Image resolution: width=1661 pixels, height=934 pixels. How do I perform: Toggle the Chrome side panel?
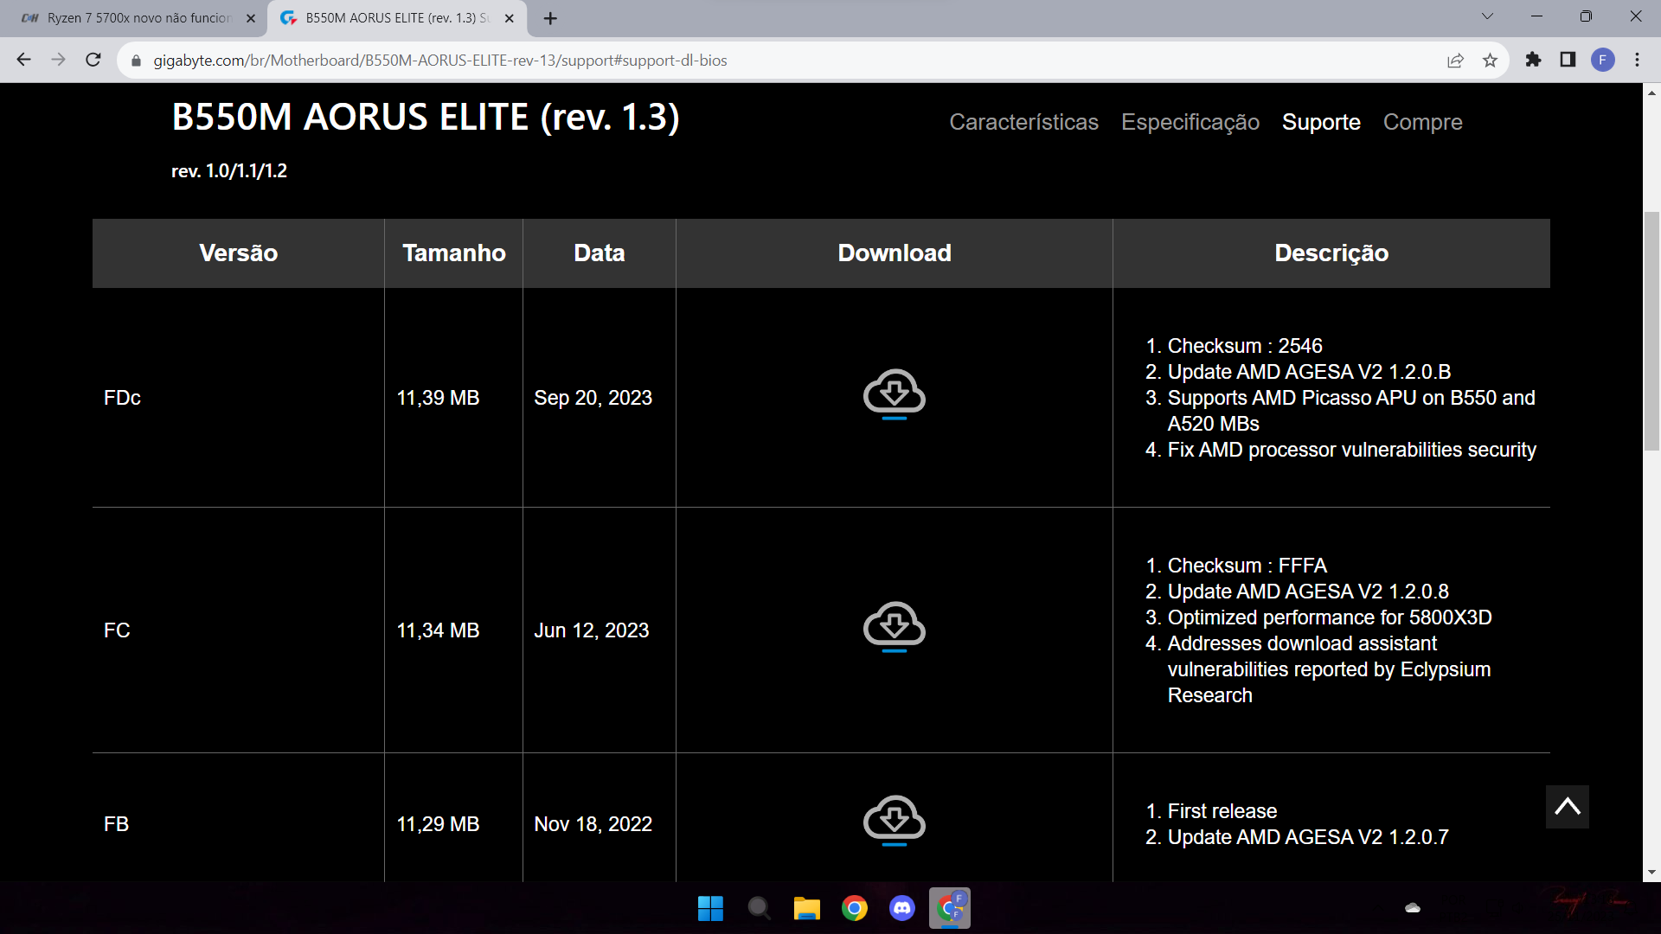(x=1568, y=60)
